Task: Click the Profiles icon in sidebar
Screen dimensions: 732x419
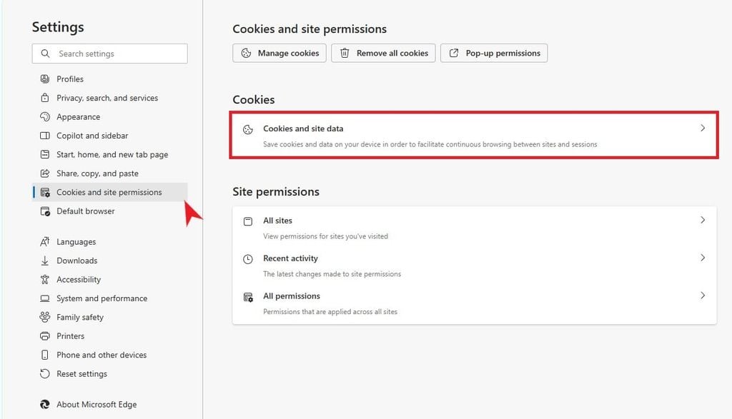Action: [x=45, y=79]
